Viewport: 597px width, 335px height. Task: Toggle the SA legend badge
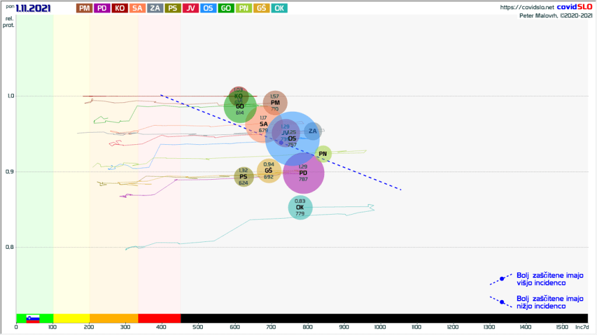138,8
